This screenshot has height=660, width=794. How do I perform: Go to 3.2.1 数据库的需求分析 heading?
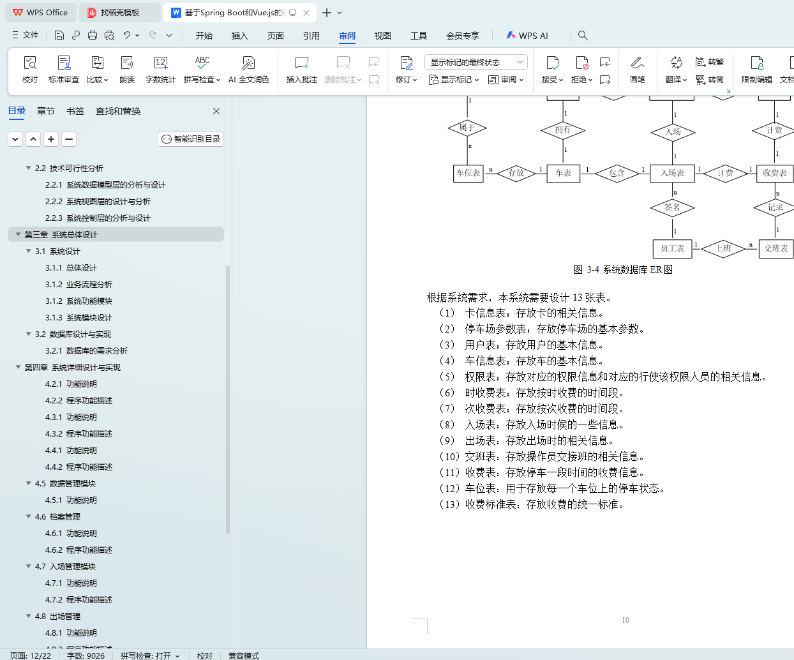tap(86, 350)
